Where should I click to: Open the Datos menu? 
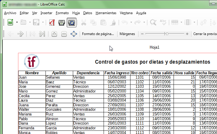click(x=88, y=13)
